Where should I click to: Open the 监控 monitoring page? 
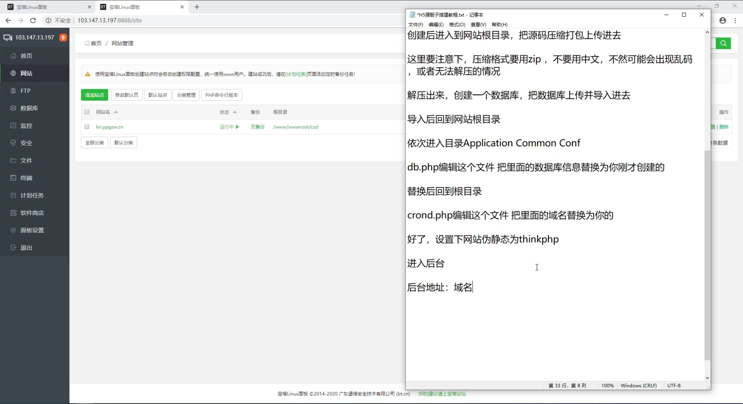click(x=27, y=126)
